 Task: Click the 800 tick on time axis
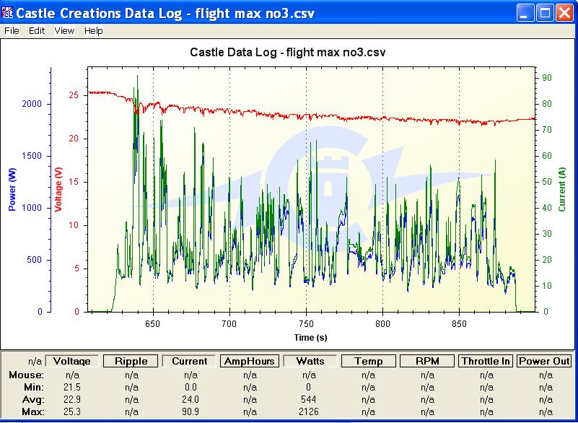tap(382, 324)
